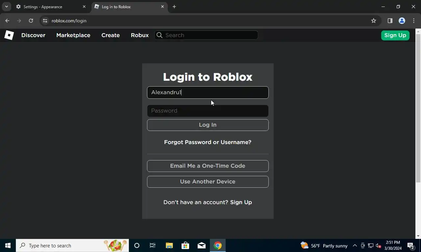
Task: Open notifications center icon
Action: click(x=411, y=245)
